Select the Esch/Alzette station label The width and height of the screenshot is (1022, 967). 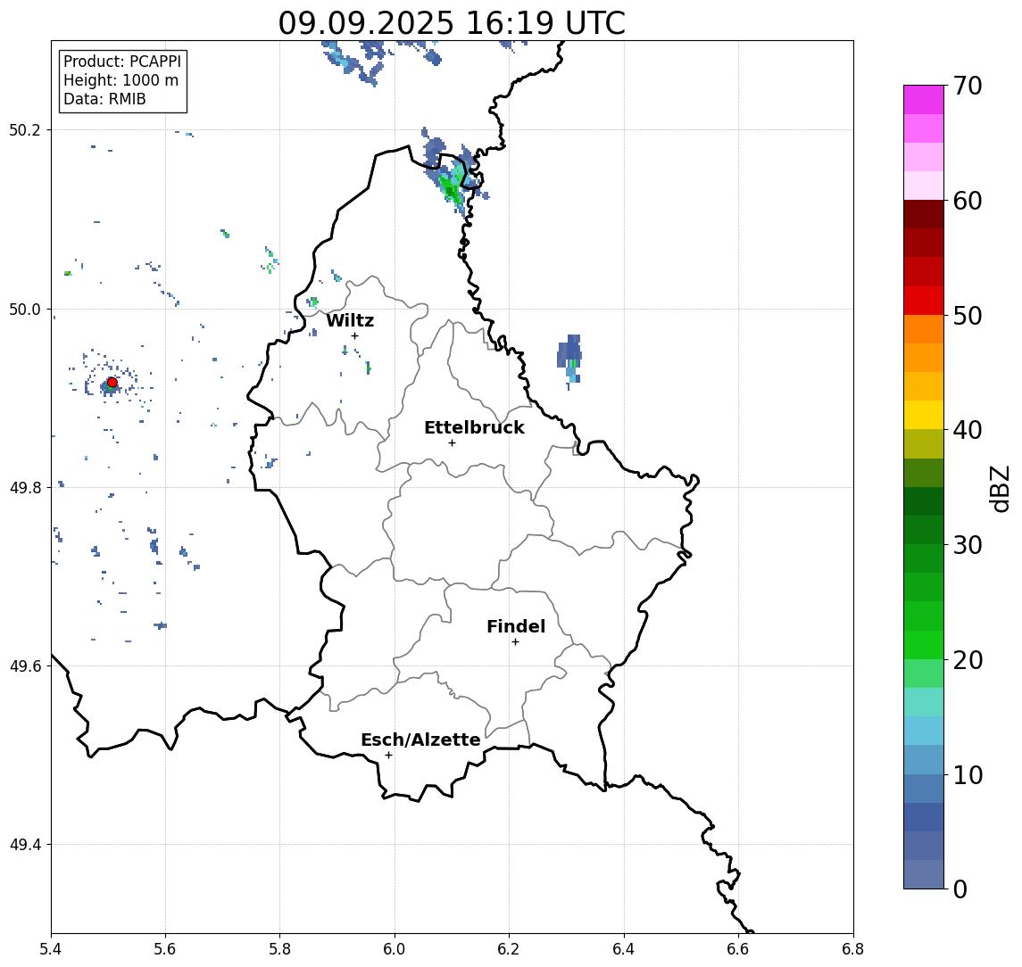click(420, 740)
